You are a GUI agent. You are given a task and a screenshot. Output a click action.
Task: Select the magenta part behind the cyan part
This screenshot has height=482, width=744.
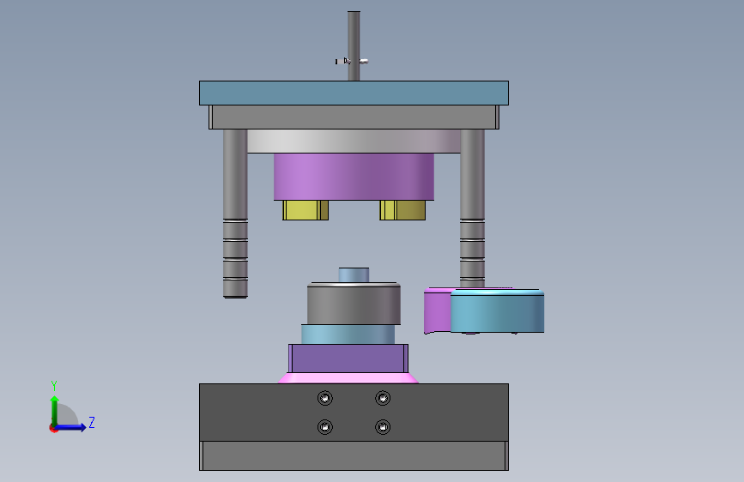[437, 310]
